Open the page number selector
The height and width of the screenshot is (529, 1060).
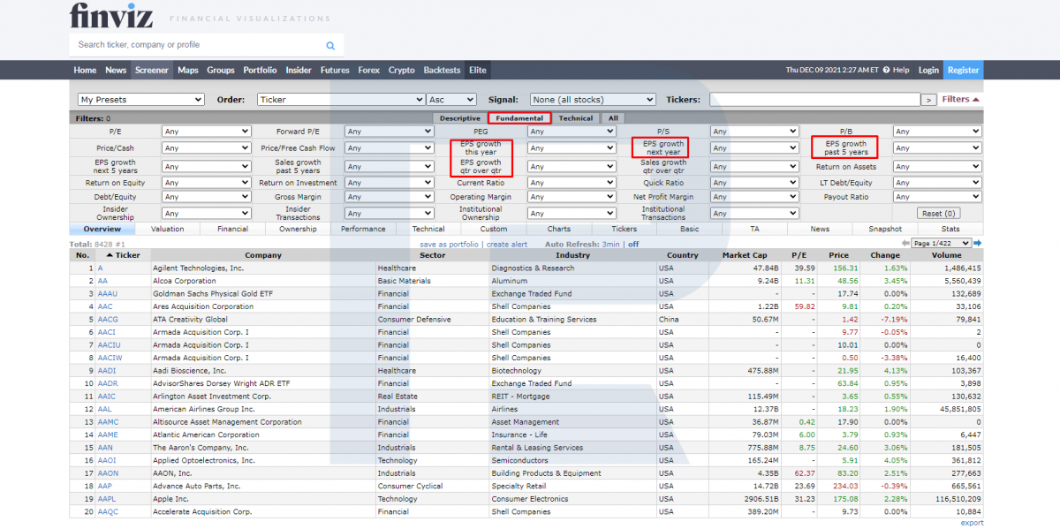pos(941,243)
